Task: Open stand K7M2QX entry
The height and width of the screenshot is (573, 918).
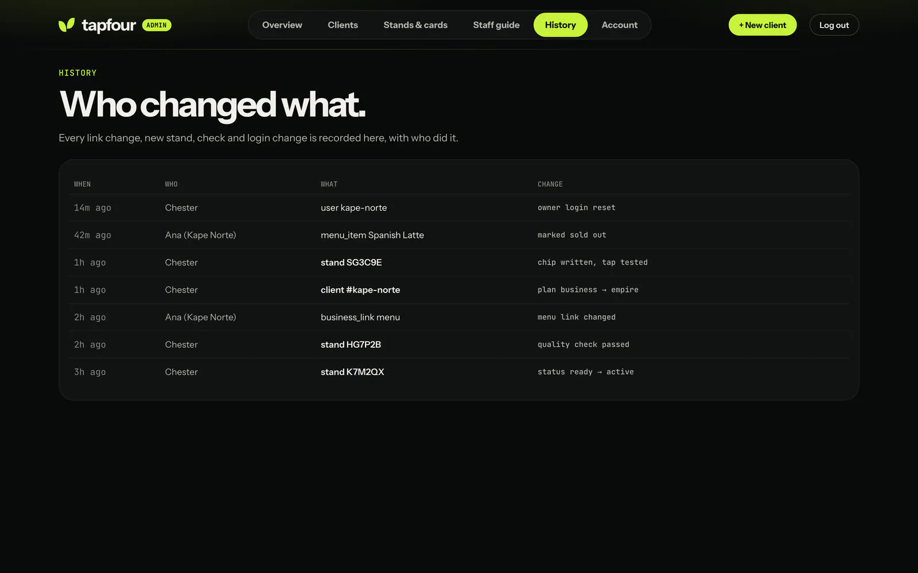Action: tap(352, 372)
